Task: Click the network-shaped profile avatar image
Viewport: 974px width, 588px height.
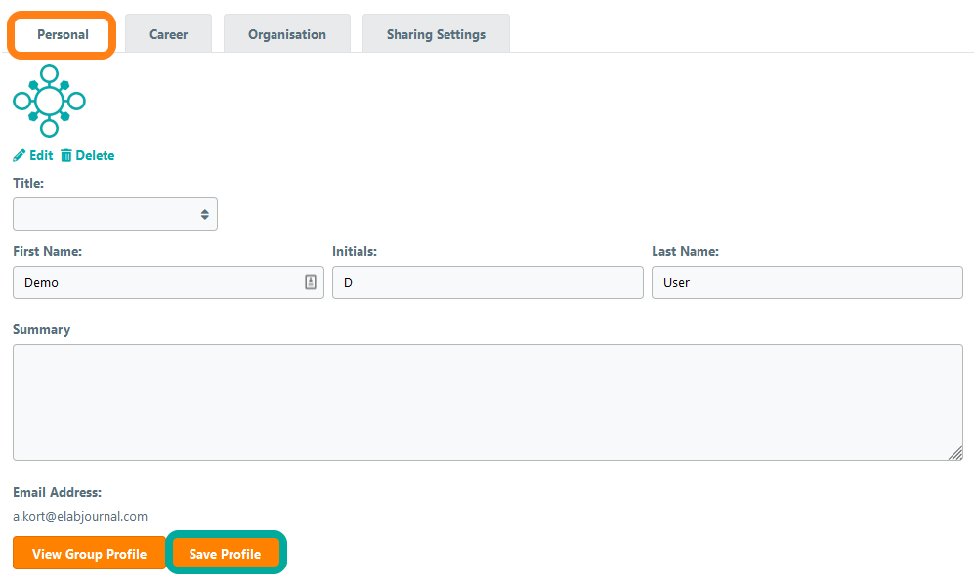Action: (49, 101)
